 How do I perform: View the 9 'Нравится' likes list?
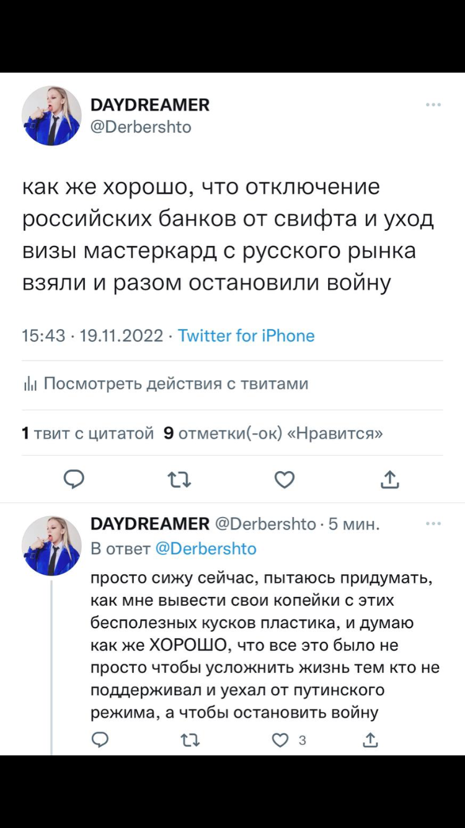[x=273, y=433]
